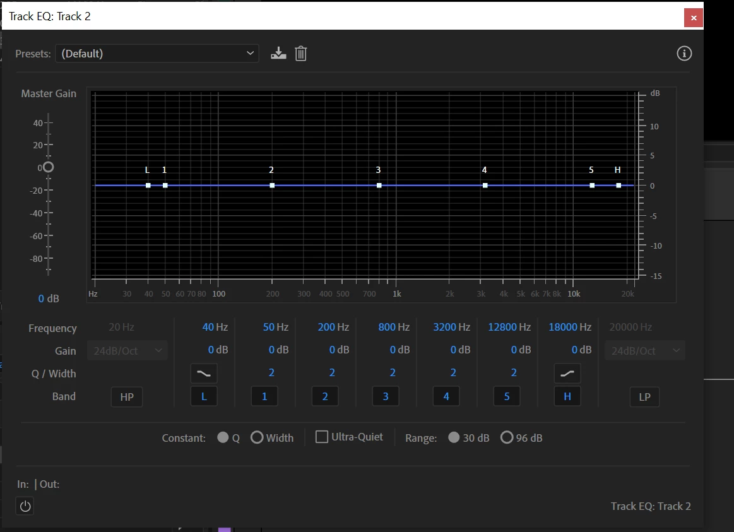Close the Track EQ window
The width and height of the screenshot is (734, 532).
click(693, 18)
